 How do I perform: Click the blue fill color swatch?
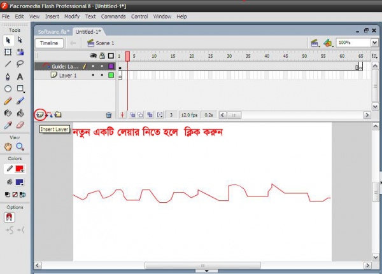pyautogui.click(x=19, y=182)
